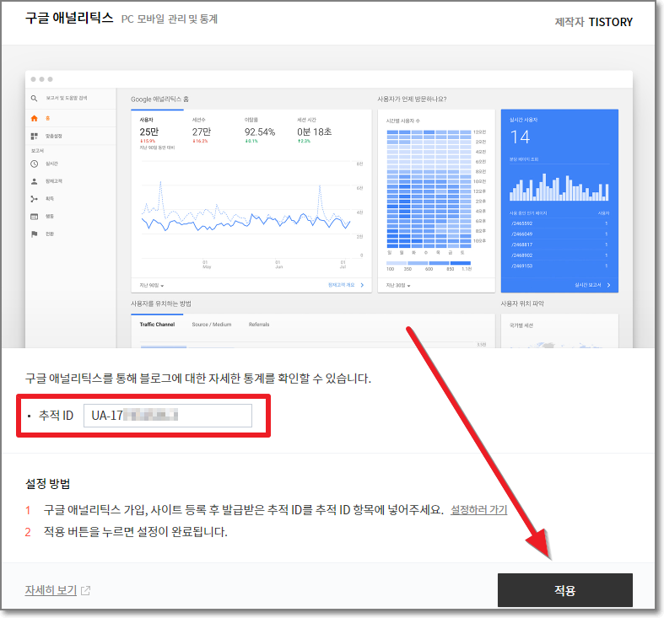Click the page row /2469153
This screenshot has height=618, width=664.
point(559,266)
